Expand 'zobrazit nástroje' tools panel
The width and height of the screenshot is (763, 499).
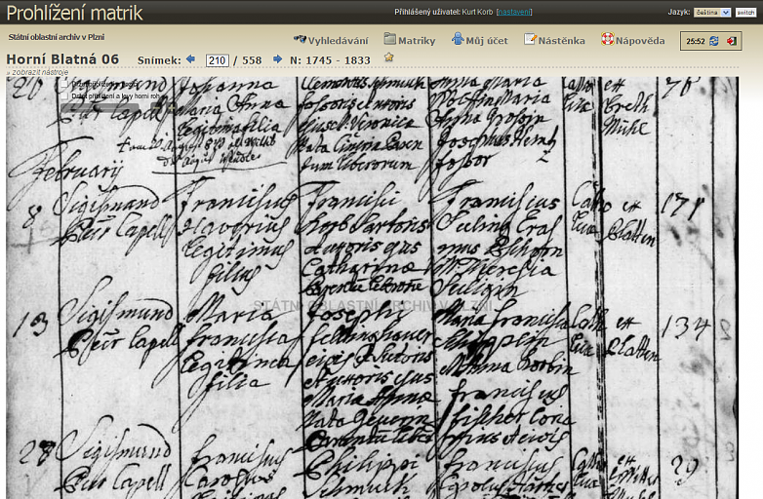pyautogui.click(x=39, y=72)
